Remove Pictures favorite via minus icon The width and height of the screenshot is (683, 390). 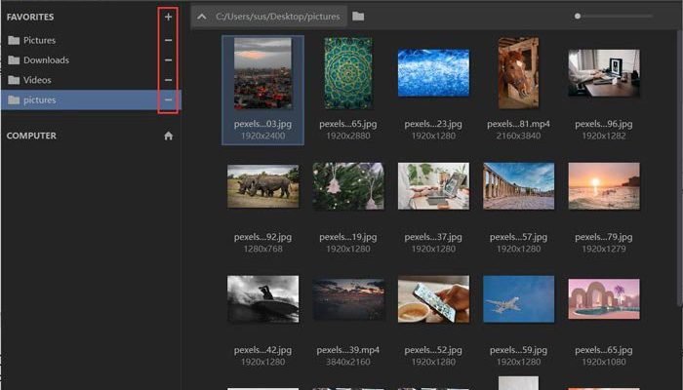(168, 41)
